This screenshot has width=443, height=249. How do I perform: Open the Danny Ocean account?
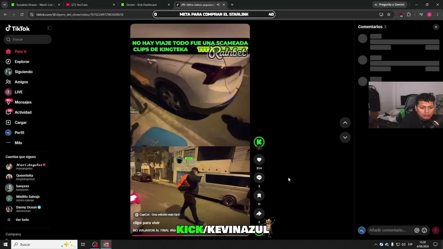click(x=26, y=209)
